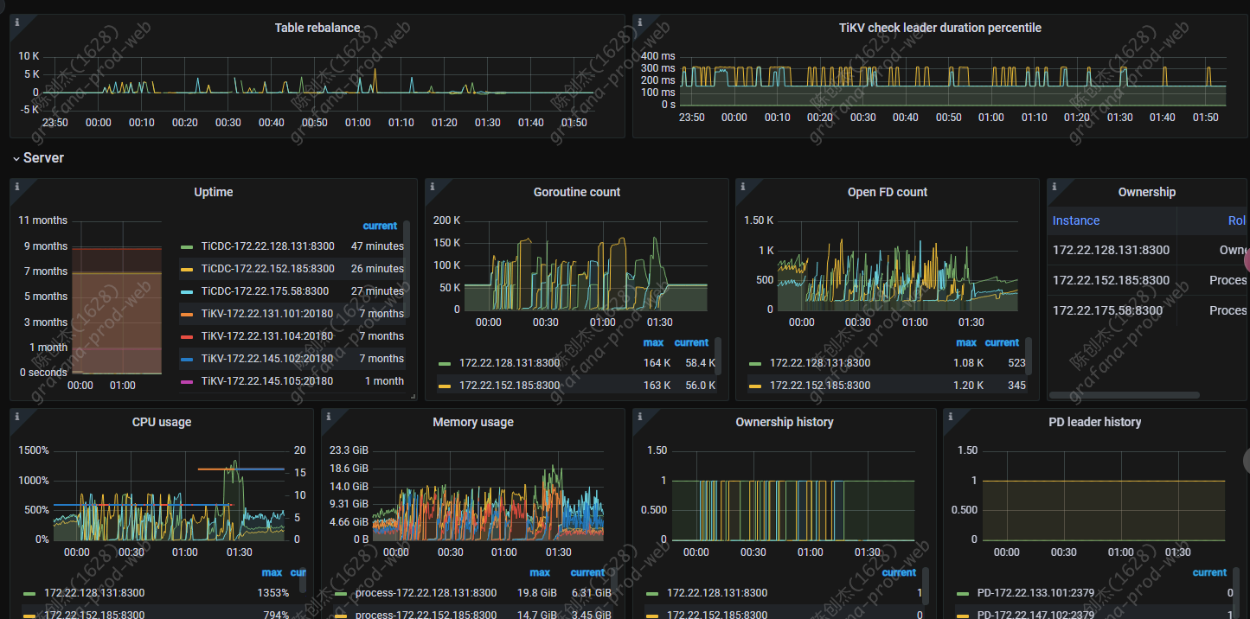
Task: Click the Ownership table horizontal scrollbar
Action: point(1124,395)
